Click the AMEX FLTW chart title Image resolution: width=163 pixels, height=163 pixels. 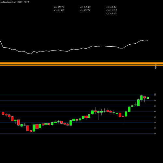pos(23,2)
